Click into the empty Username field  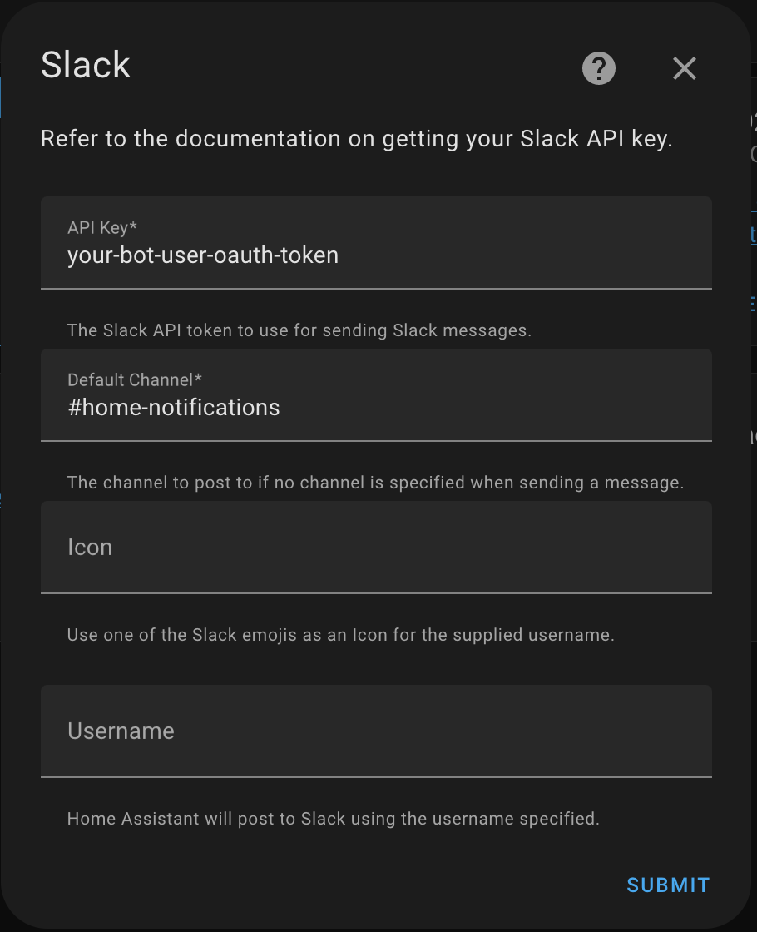(x=376, y=731)
